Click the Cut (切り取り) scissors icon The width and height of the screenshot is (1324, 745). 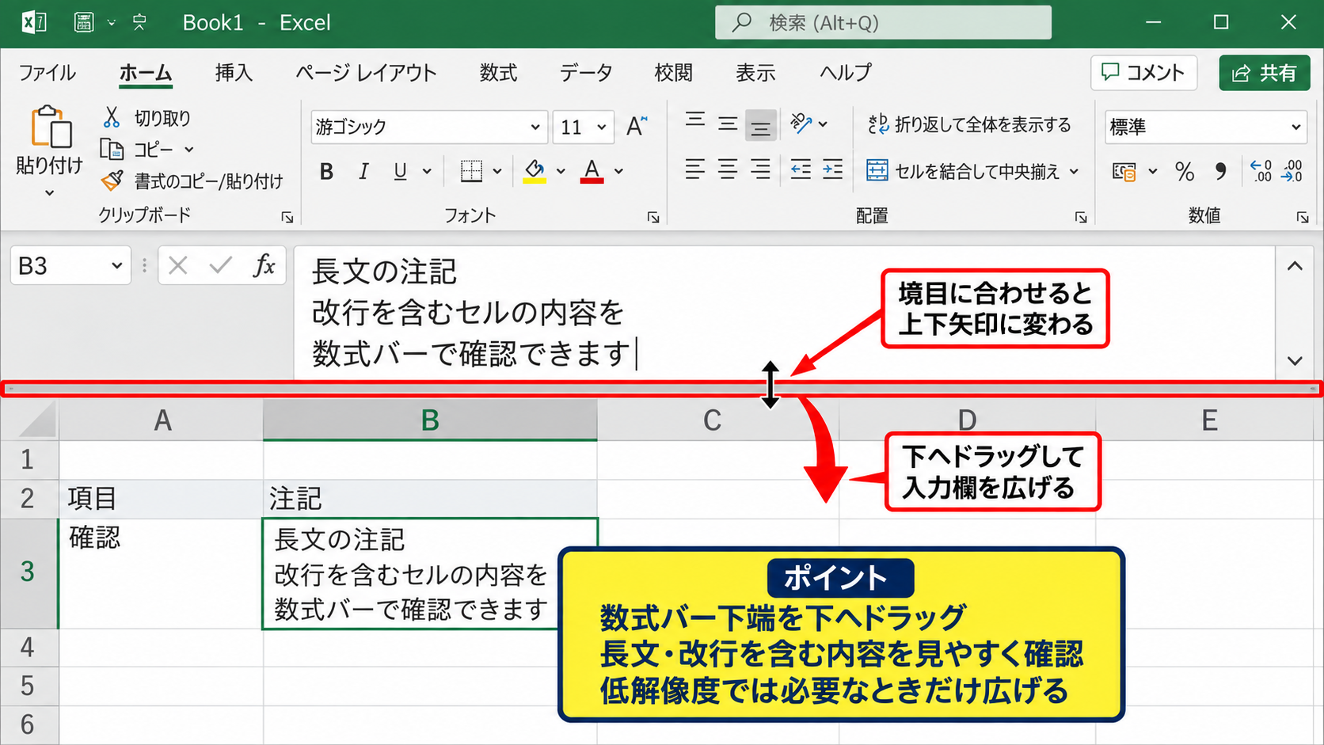pos(112,117)
